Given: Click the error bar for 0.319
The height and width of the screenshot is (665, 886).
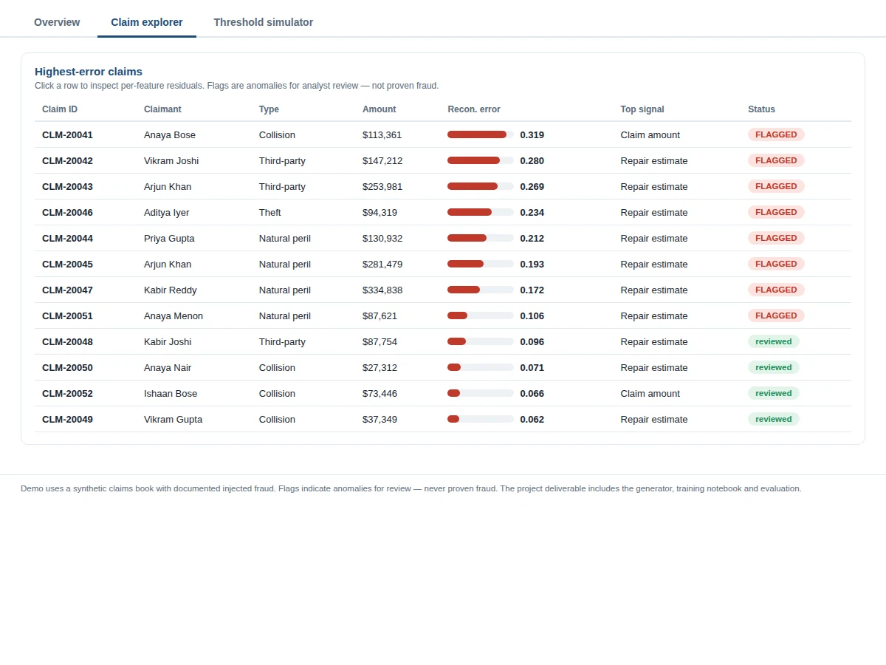Looking at the screenshot, I should [481, 134].
